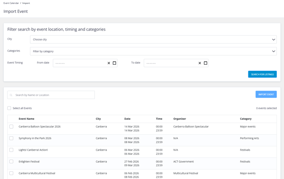Click the Date column header
This screenshot has width=284, height=179.
(x=127, y=119)
